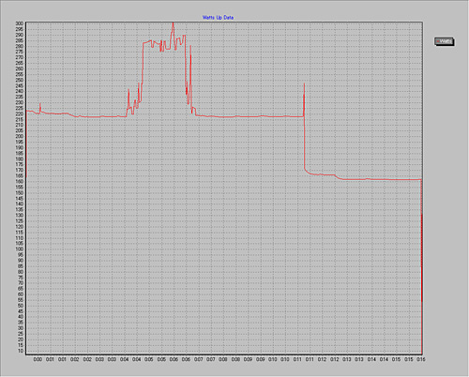This screenshot has width=469, height=377.
Task: Click the 150 label on the y-axis
Action: click(20, 192)
